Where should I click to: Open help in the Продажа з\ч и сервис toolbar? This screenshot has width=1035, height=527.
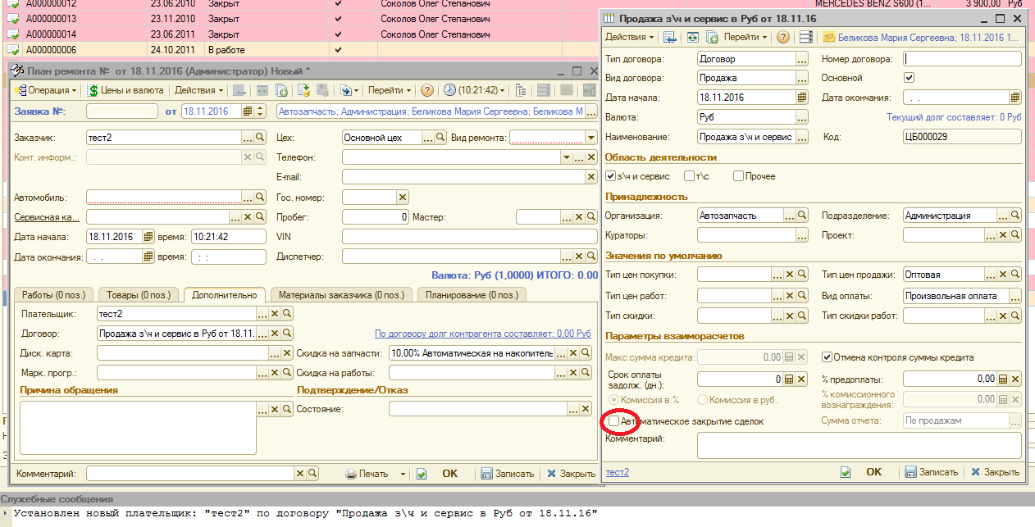[783, 37]
